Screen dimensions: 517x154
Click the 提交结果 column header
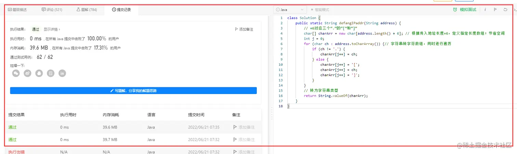click(16, 115)
